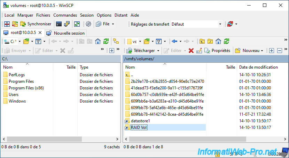Open the Réglages de transfert Défaut combo box
Viewport: 289px width, 158px height.
[196, 24]
